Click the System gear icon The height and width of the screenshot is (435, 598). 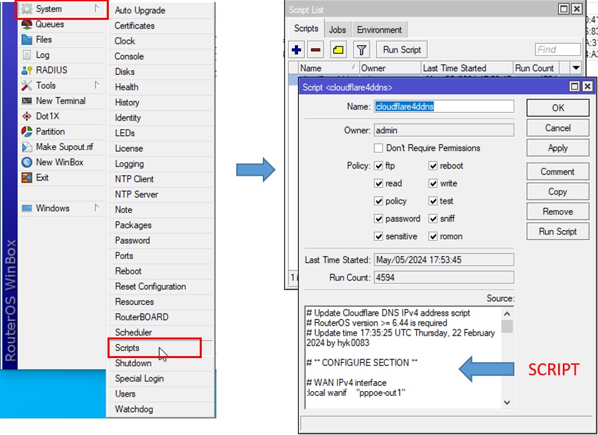27,9
